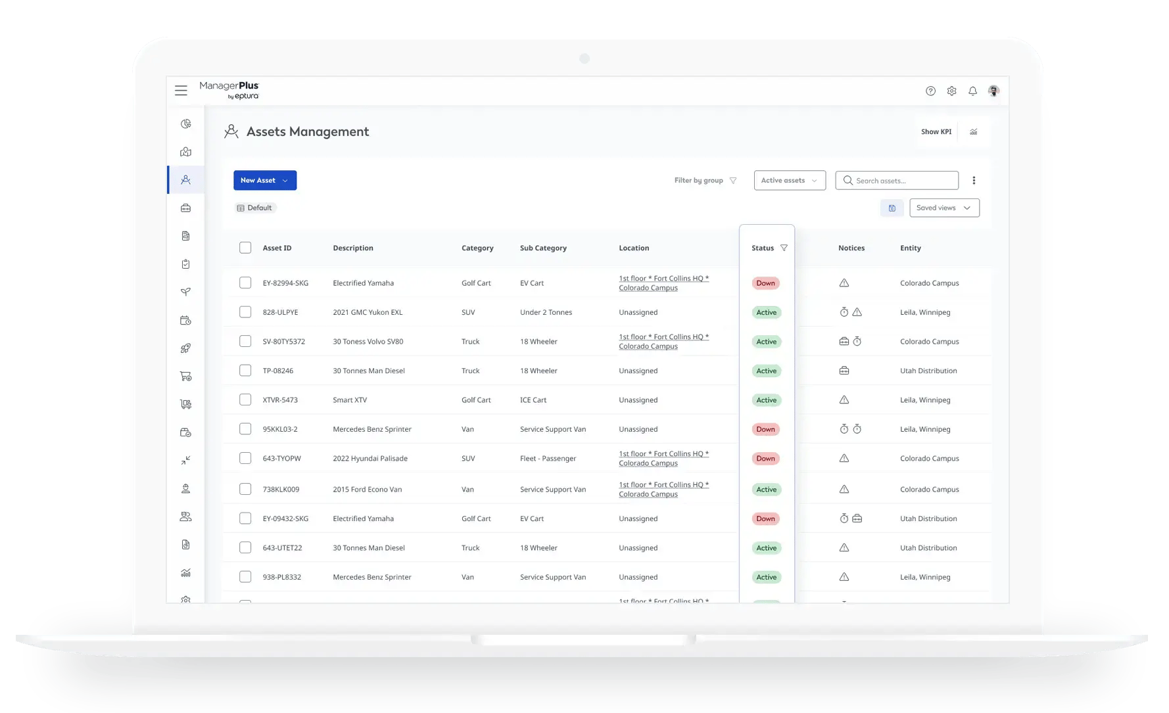Viewport: 1169px width, 713px height.
Task: Click the toolbox notice icon for TP-08246
Action: 844,371
